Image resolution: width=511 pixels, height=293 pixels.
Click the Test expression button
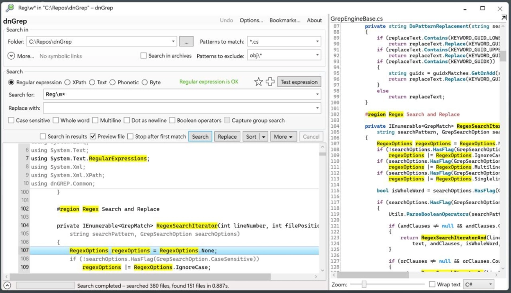[x=299, y=82]
